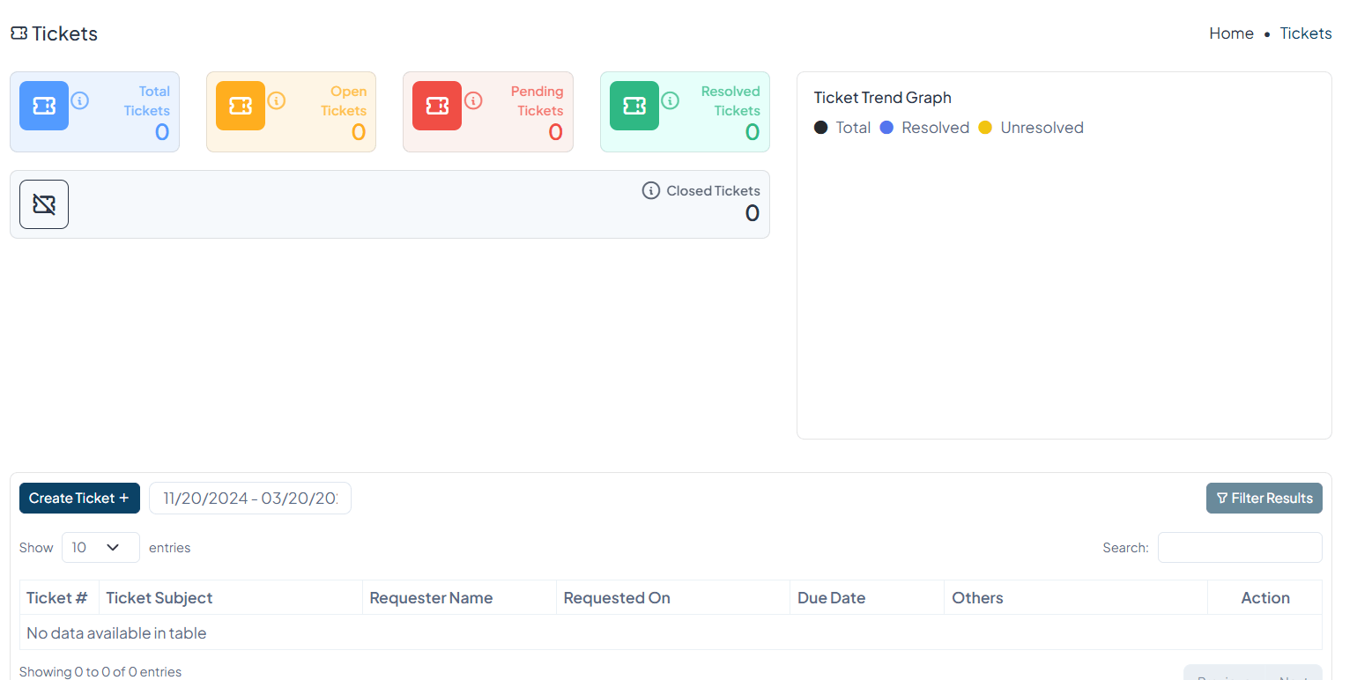
Task: Click the green Resolved Tickets icon
Action: pyautogui.click(x=634, y=106)
